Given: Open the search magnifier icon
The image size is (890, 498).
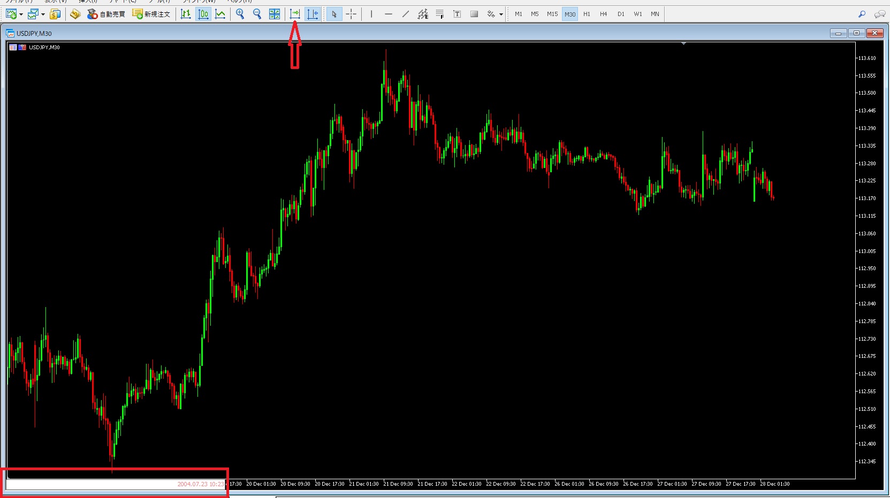Looking at the screenshot, I should pos(862,14).
